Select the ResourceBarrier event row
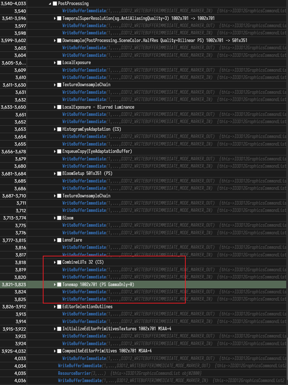This screenshot has height=385, width=288. [x=74, y=373]
